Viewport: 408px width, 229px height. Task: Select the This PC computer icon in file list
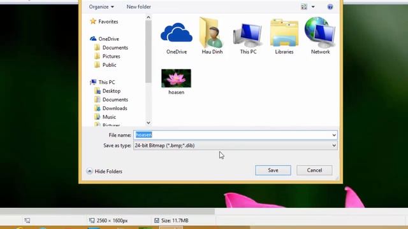pyautogui.click(x=248, y=36)
